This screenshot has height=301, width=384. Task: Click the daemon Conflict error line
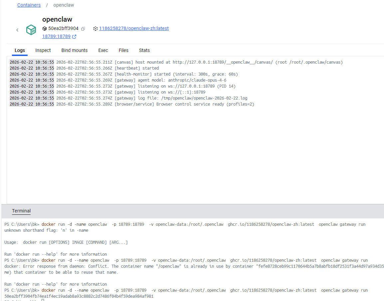click(194, 266)
